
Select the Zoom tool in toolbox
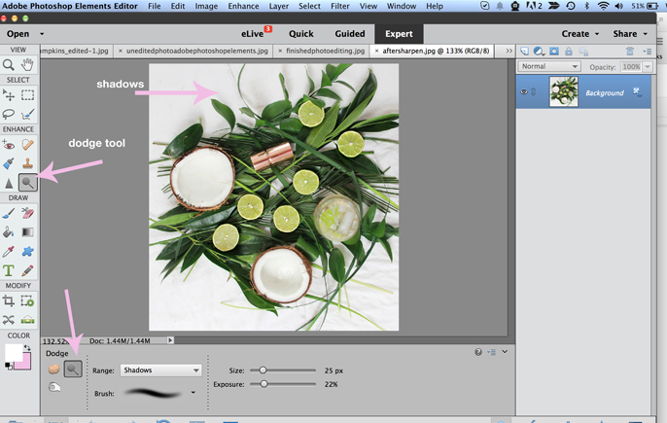coord(9,64)
